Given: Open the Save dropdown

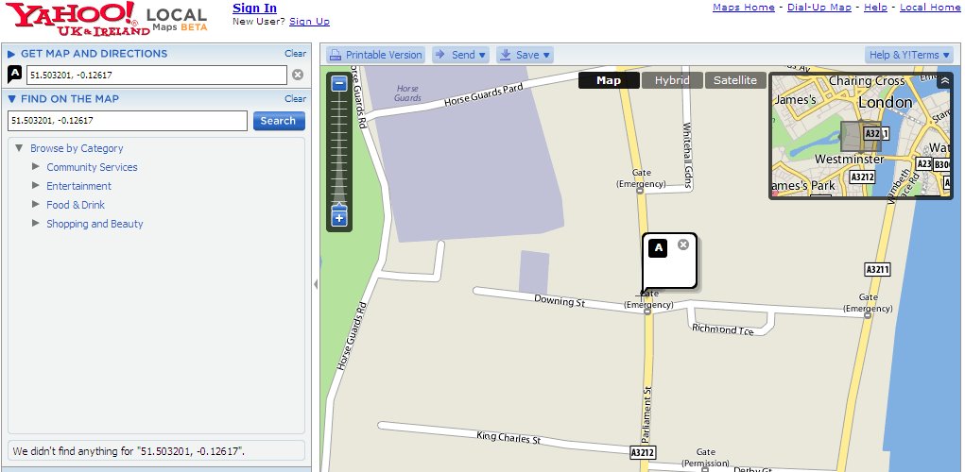Looking at the screenshot, I should 525,55.
